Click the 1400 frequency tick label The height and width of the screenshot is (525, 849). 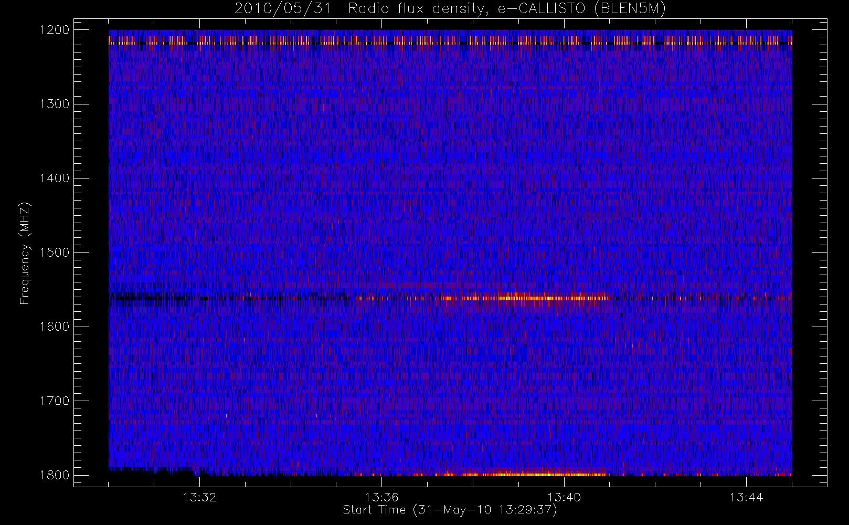coord(55,178)
